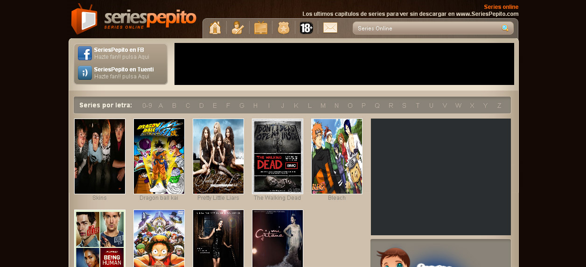Click the envelope contact icon

pyautogui.click(x=330, y=28)
